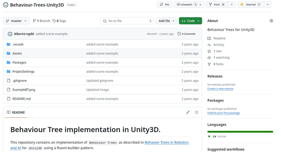Click the folder icon next to Assets
The width and height of the screenshot is (281, 152).
tap(8, 53)
